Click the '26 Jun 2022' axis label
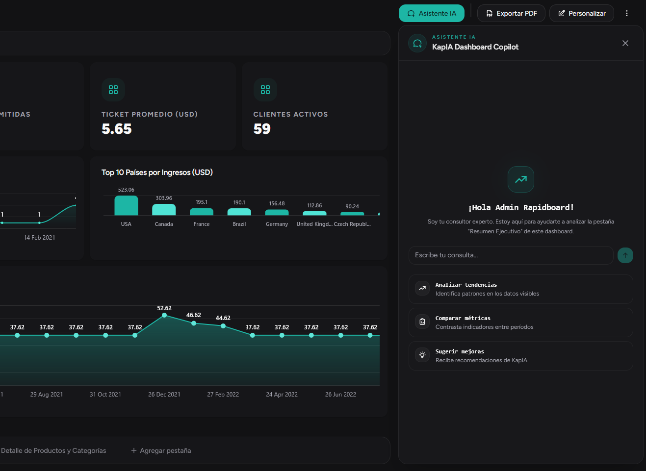Screen dimensions: 646x471 (x=341, y=395)
